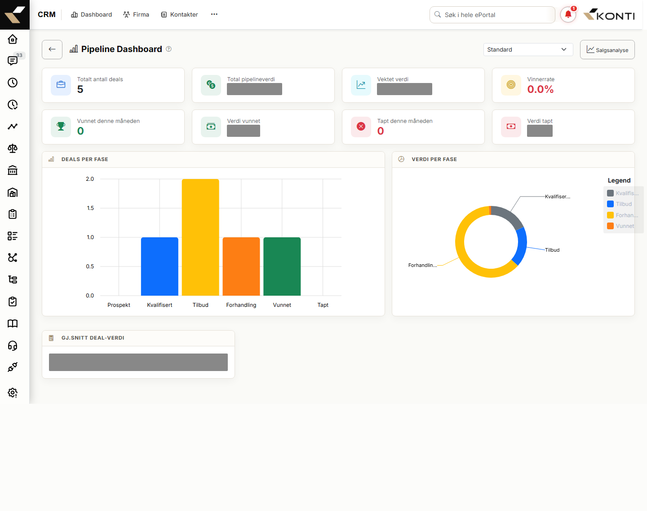This screenshot has width=647, height=511.
Task: Toggle Forhandling series in chart legend
Action: tap(623, 215)
